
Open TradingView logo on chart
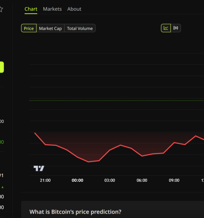39,168
